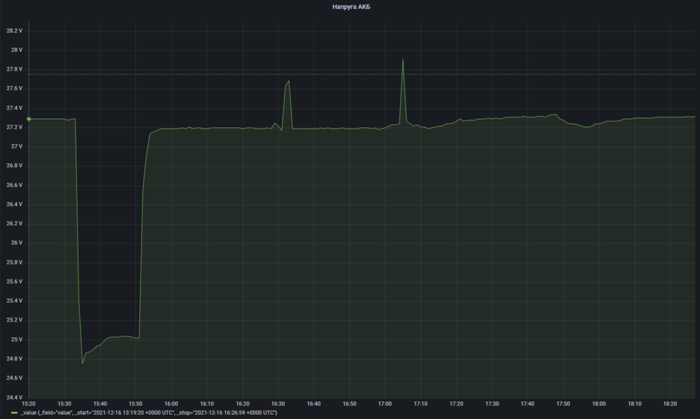Click the spike peak near 16:32

288,81
